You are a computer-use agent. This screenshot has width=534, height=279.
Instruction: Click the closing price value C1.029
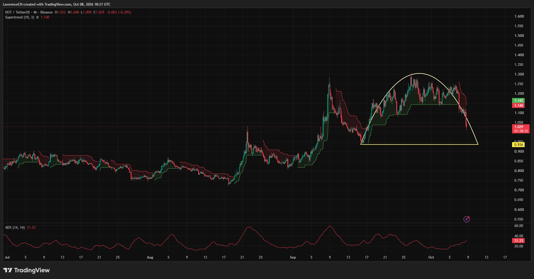(x=99, y=12)
